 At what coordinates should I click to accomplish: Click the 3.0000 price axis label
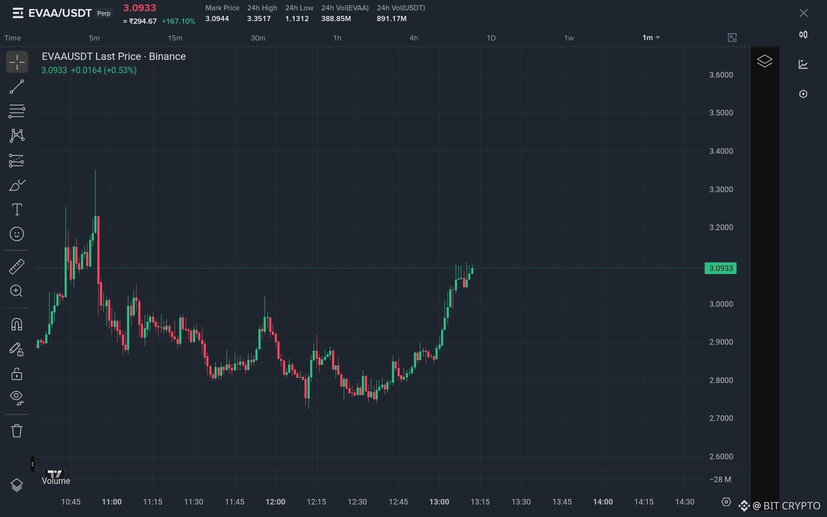pyautogui.click(x=721, y=304)
